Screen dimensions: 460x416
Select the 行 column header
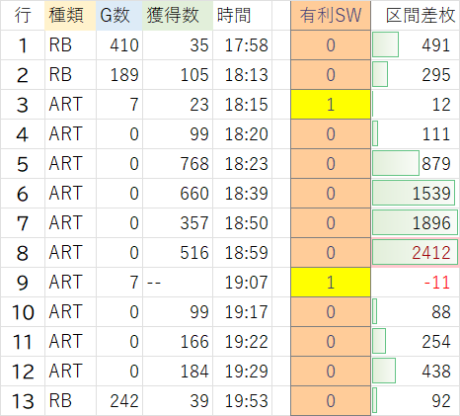(x=23, y=15)
